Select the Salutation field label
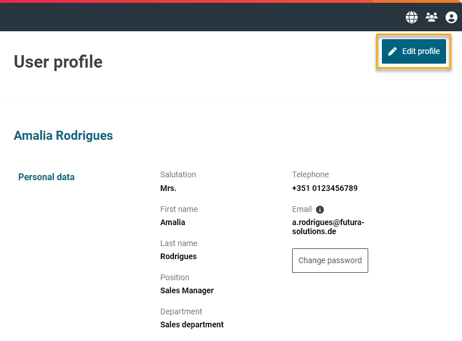This screenshot has width=462, height=341. pos(178,174)
